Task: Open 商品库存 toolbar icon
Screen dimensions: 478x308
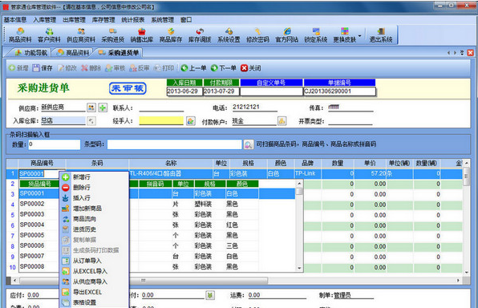Action: tap(171, 35)
